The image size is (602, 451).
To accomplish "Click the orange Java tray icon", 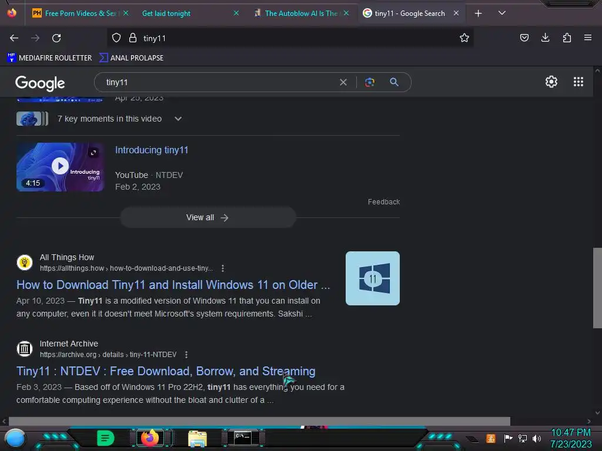I will click(490, 438).
